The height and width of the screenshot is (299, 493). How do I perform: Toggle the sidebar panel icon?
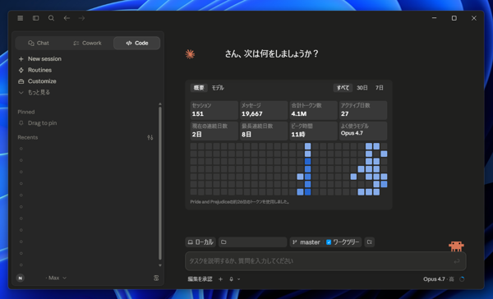click(36, 18)
